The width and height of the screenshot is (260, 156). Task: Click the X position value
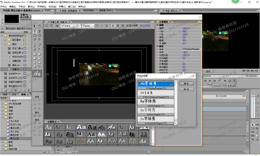click(x=185, y=31)
